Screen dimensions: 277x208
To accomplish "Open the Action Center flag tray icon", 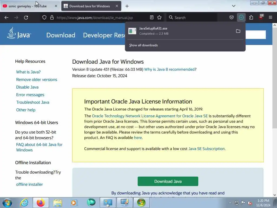I will 243,203.
